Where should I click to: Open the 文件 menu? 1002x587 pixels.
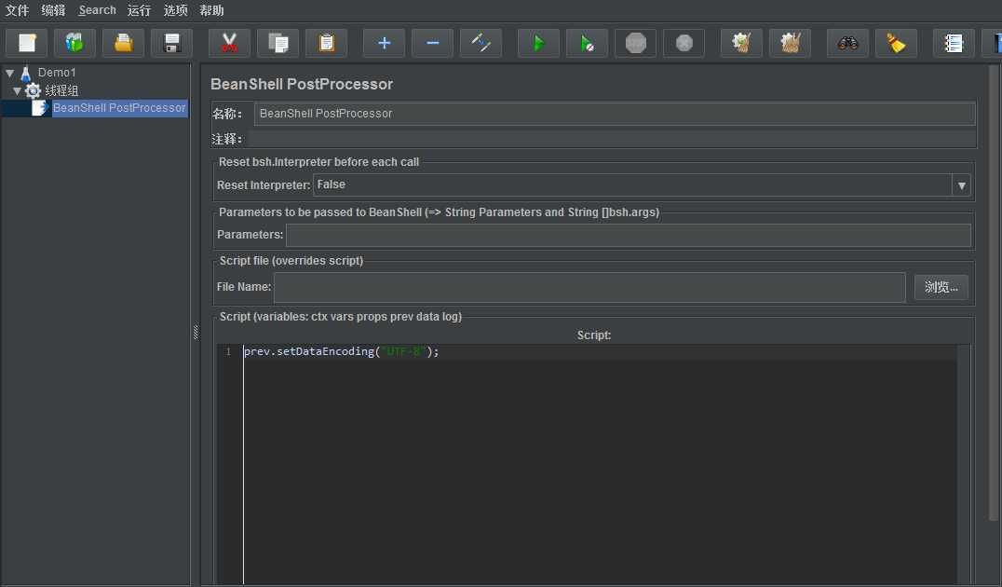click(18, 10)
